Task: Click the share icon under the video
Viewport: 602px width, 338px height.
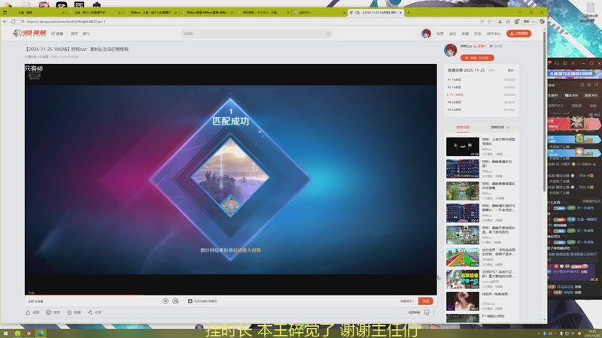Action: point(90,312)
